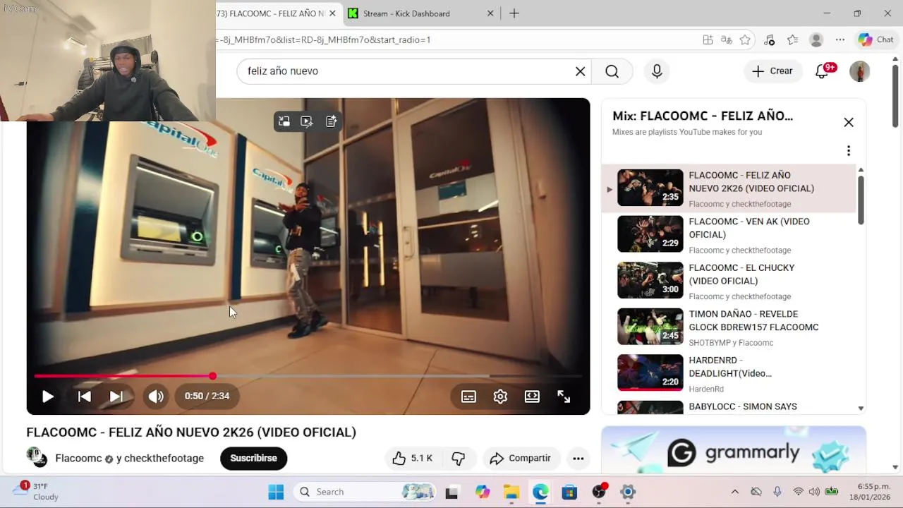The width and height of the screenshot is (903, 508).
Task: Open Microsoft Store from taskbar
Action: (569, 492)
